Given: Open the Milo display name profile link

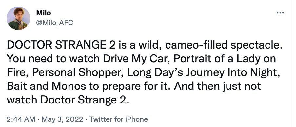Looking at the screenshot, I should [x=43, y=13].
